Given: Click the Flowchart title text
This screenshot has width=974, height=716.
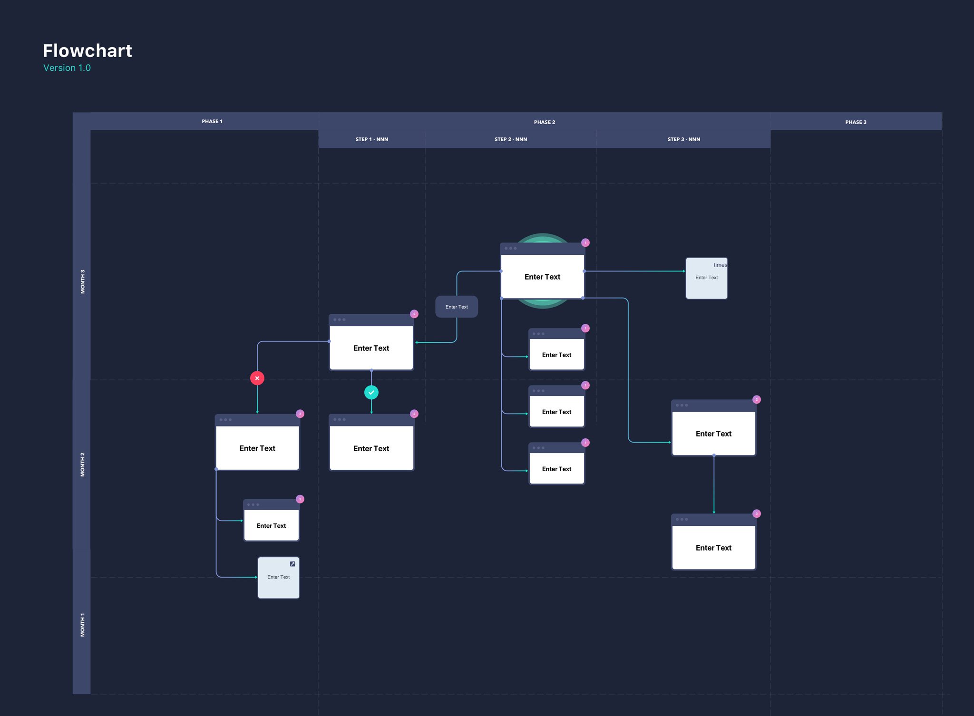Looking at the screenshot, I should click(88, 50).
